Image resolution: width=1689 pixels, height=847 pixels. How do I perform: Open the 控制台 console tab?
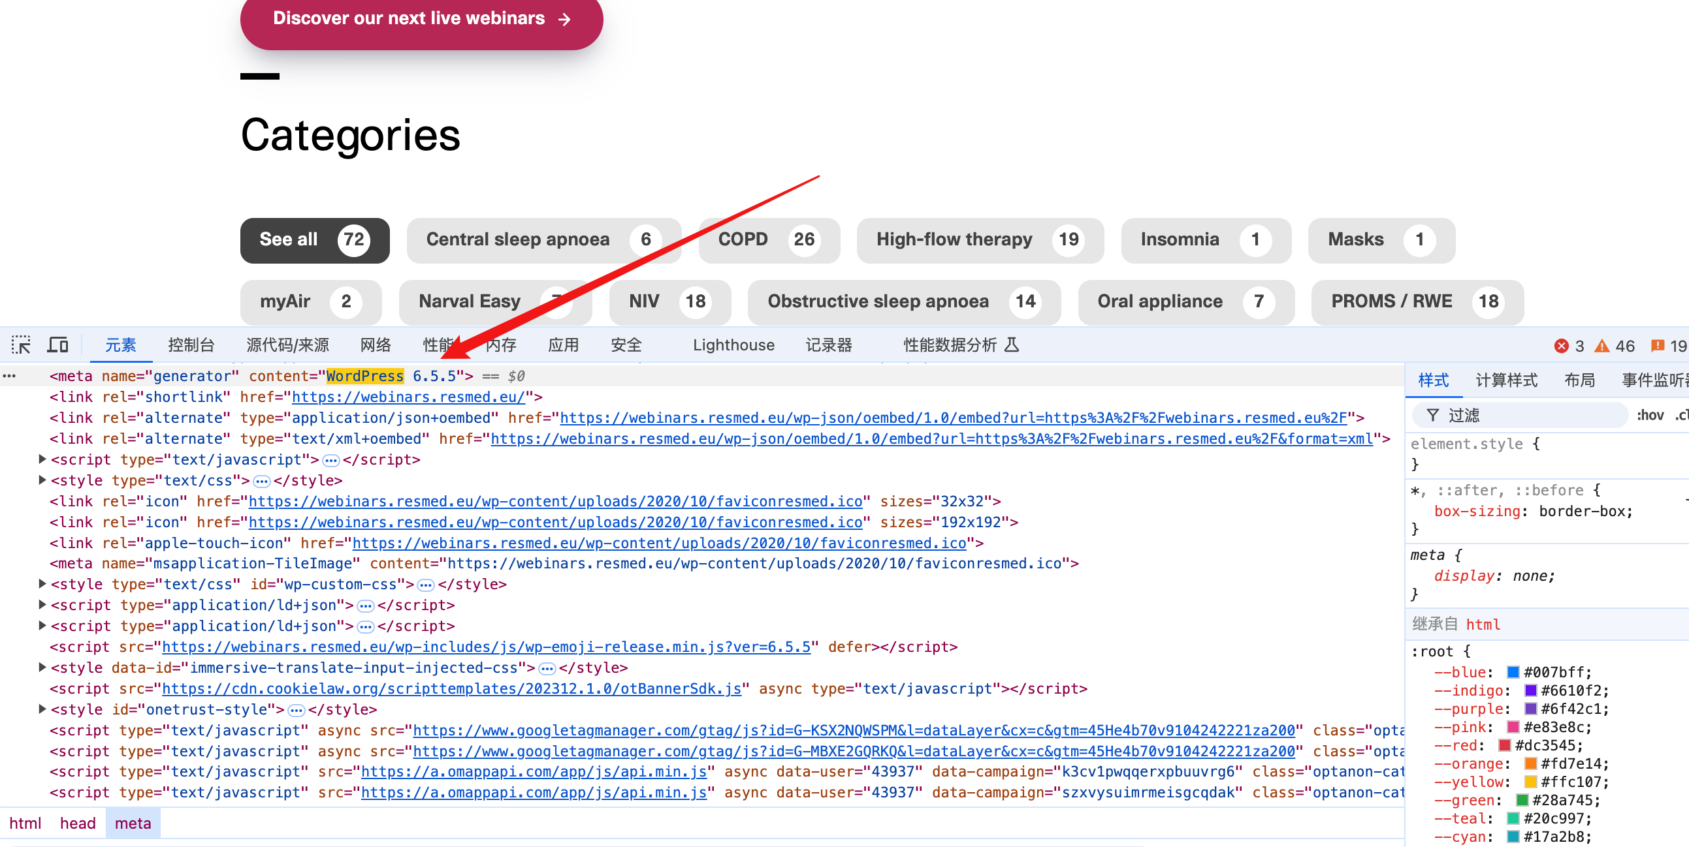191,345
